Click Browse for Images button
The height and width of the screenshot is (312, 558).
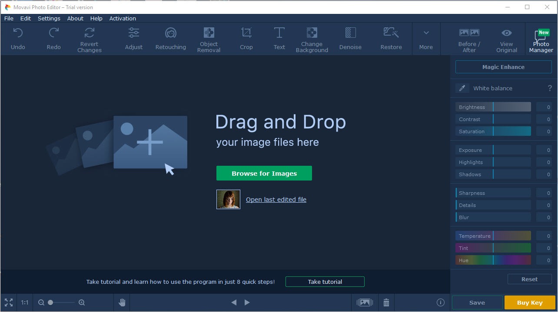point(264,173)
